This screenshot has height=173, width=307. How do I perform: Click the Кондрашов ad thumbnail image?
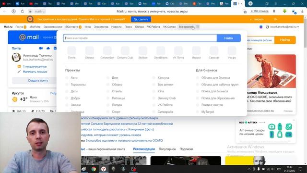(x=272, y=71)
